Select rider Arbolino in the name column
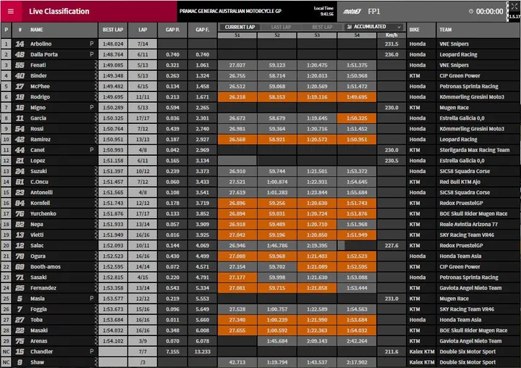The width and height of the screenshot is (521, 368). coord(41,43)
